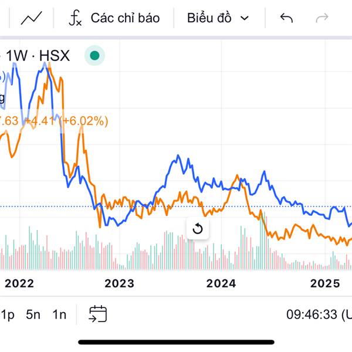The width and height of the screenshot is (352, 352).
Task: Switch to the 5n time range
Action: point(33,314)
